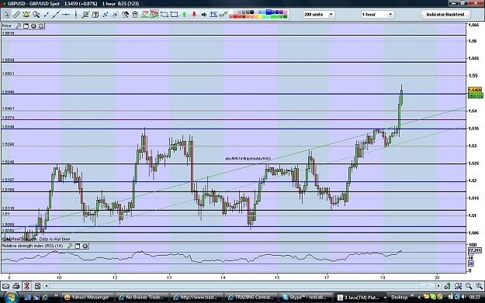Click the 'Relative strength index (RSI) (14)' title

(33, 246)
